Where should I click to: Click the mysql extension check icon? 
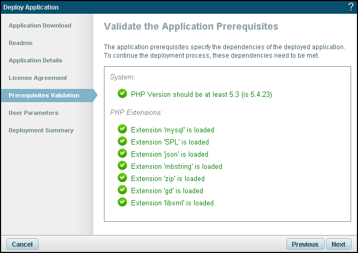(123, 129)
